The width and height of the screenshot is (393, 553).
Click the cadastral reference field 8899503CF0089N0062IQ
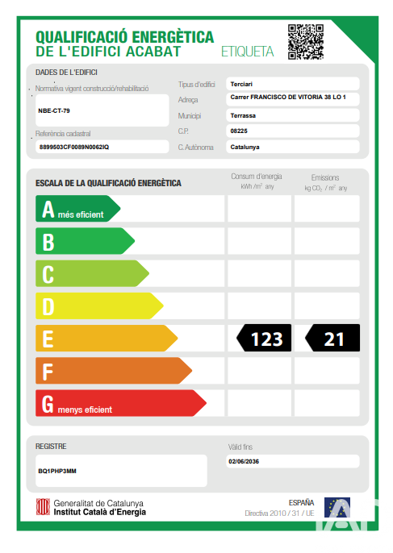coord(102,147)
